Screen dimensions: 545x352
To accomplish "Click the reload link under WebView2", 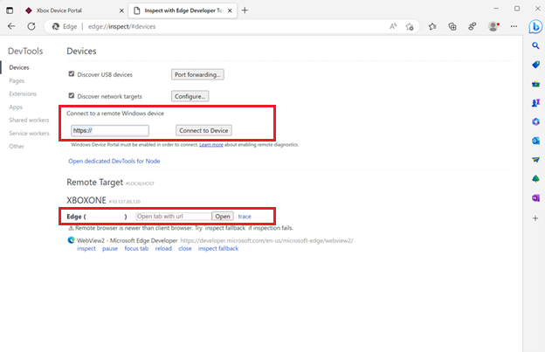I will pos(163,248).
